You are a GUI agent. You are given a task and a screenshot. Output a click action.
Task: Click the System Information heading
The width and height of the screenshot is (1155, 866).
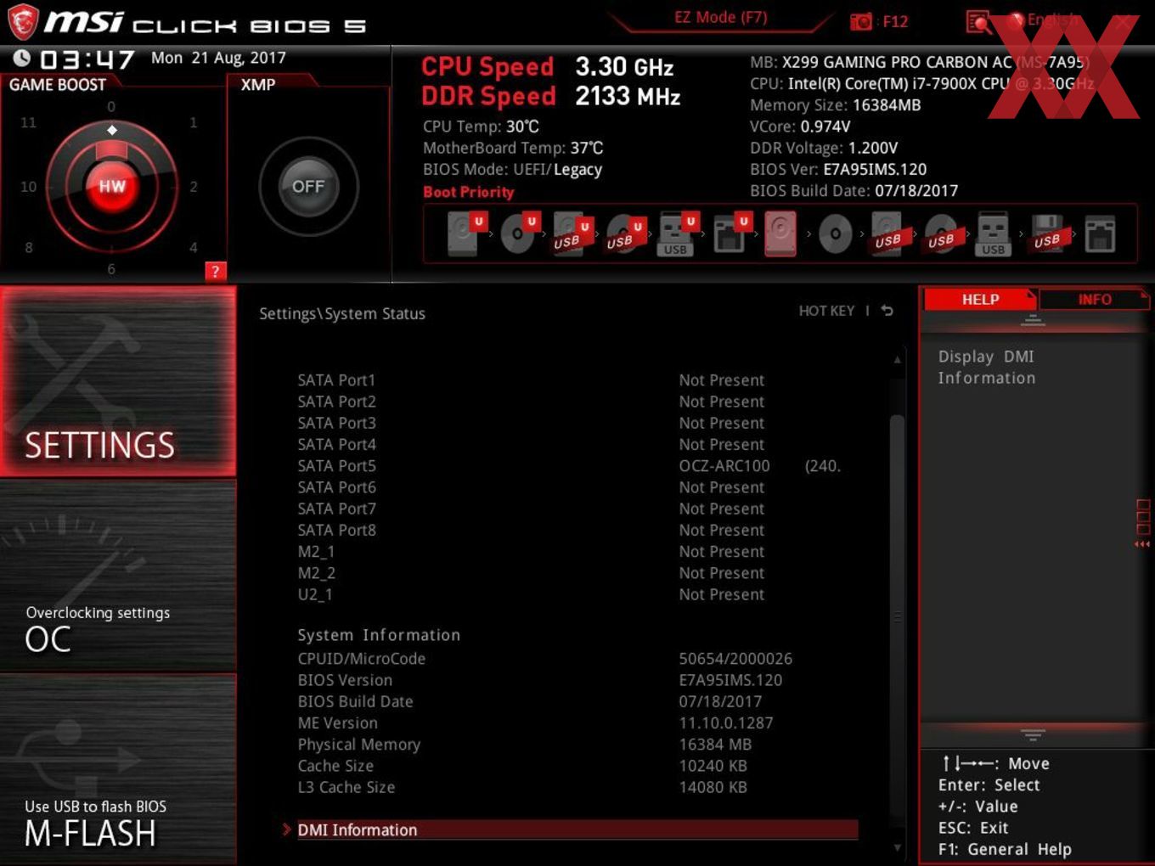(x=379, y=635)
